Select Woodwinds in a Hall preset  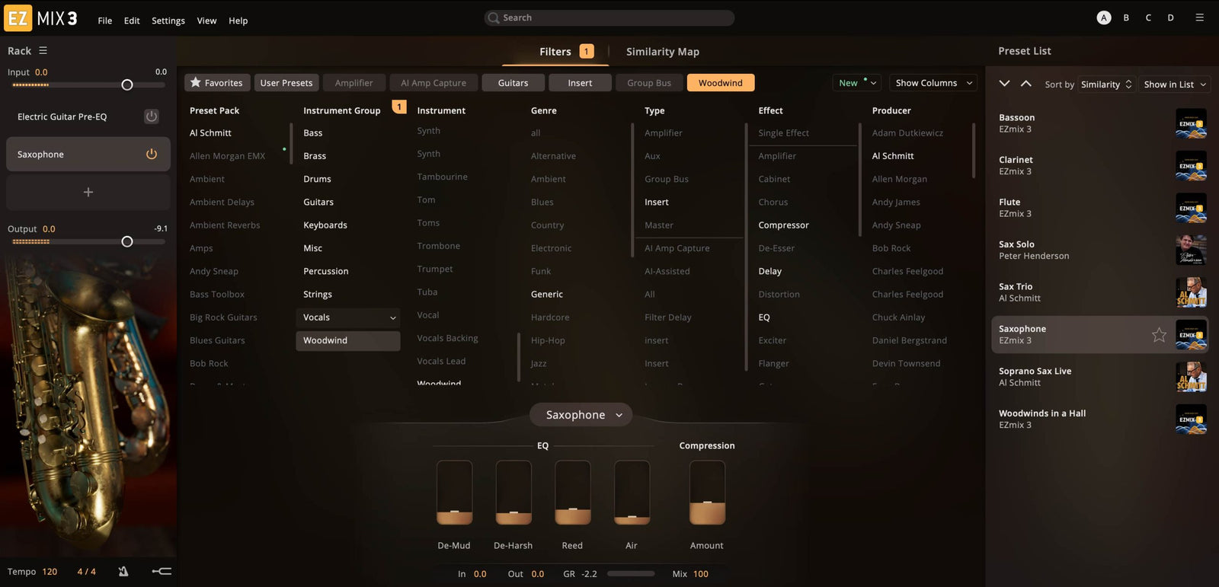point(1102,419)
